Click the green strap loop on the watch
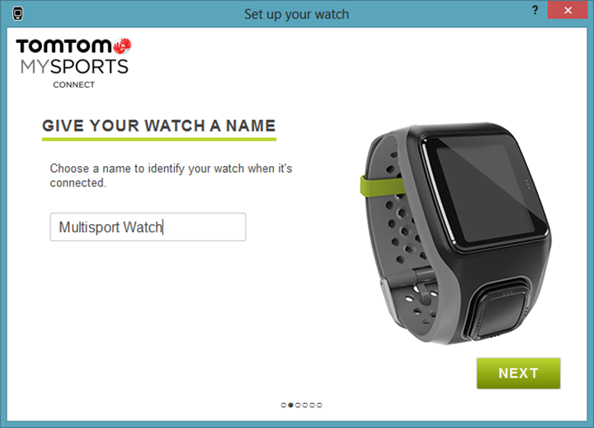The width and height of the screenshot is (594, 428). click(x=381, y=186)
